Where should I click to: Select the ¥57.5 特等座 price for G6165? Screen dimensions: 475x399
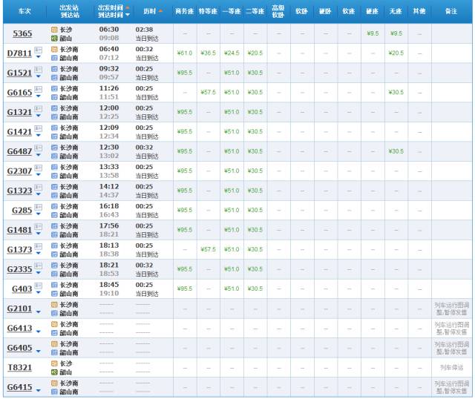point(208,92)
